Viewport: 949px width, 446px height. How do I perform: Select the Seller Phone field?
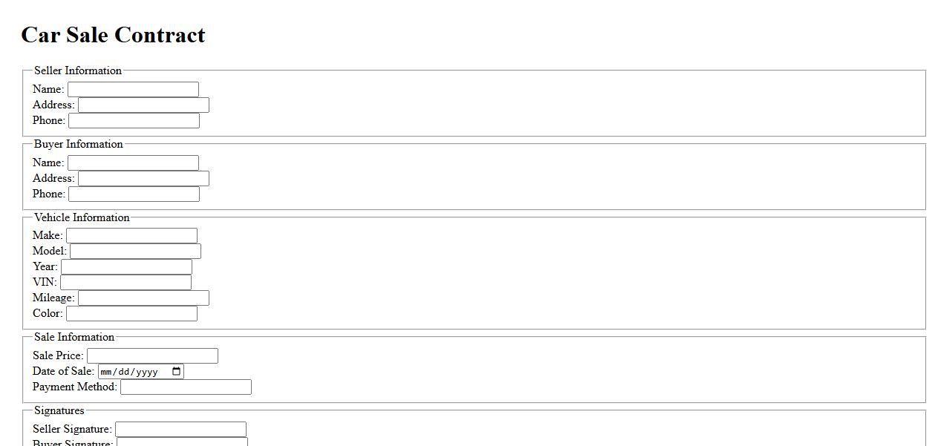click(134, 121)
